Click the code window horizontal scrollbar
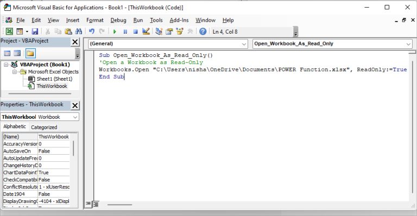Image resolution: width=417 pixels, height=216 pixels. pyautogui.click(x=119, y=205)
